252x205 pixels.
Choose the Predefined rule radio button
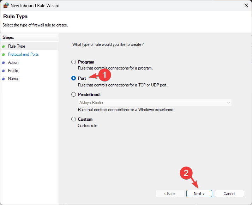pos(73,95)
